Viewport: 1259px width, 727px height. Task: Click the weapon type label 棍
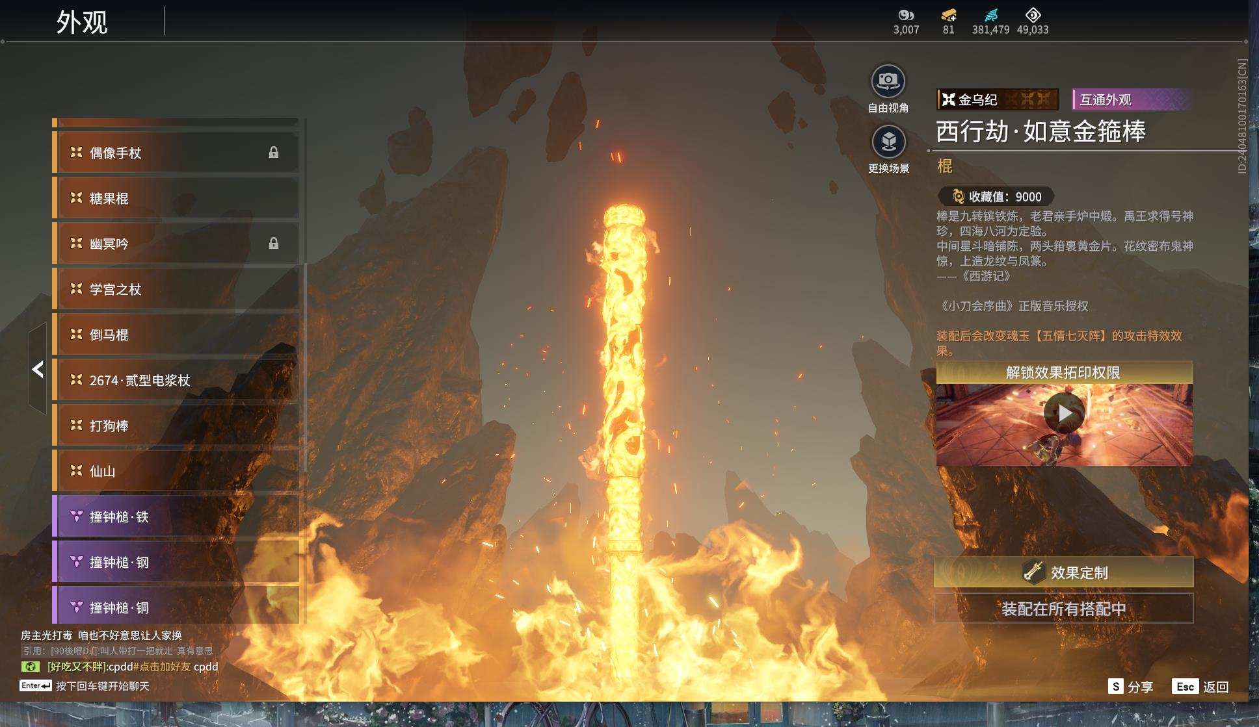(945, 166)
